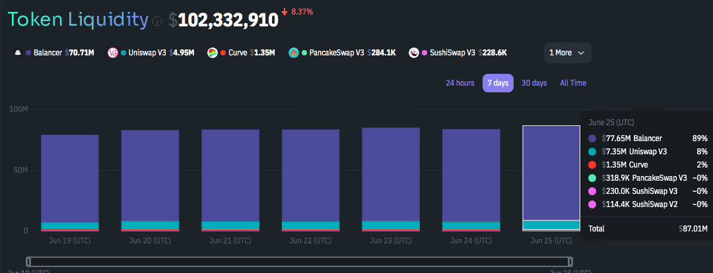This screenshot has height=273, width=713.
Task: Select the 7 days time range
Action: pyautogui.click(x=498, y=83)
